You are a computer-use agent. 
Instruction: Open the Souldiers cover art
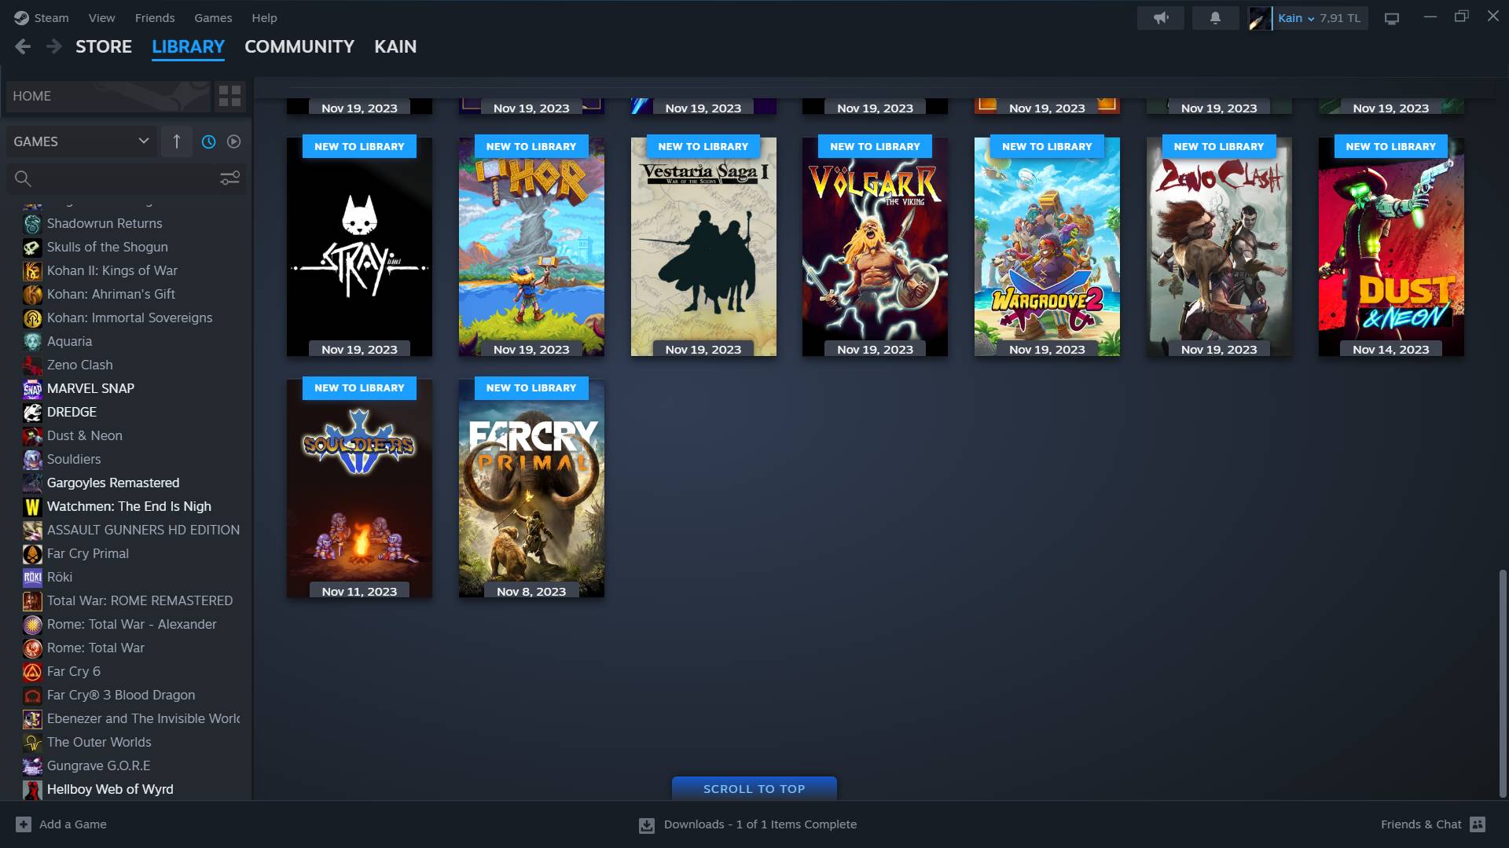(359, 488)
